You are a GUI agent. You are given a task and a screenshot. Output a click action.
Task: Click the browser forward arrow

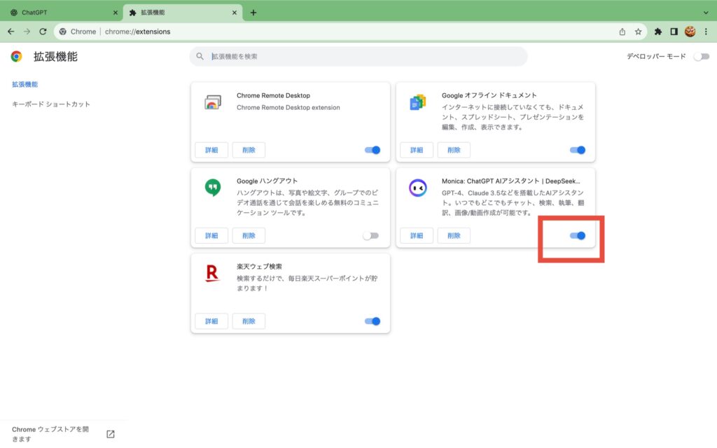[27, 31]
